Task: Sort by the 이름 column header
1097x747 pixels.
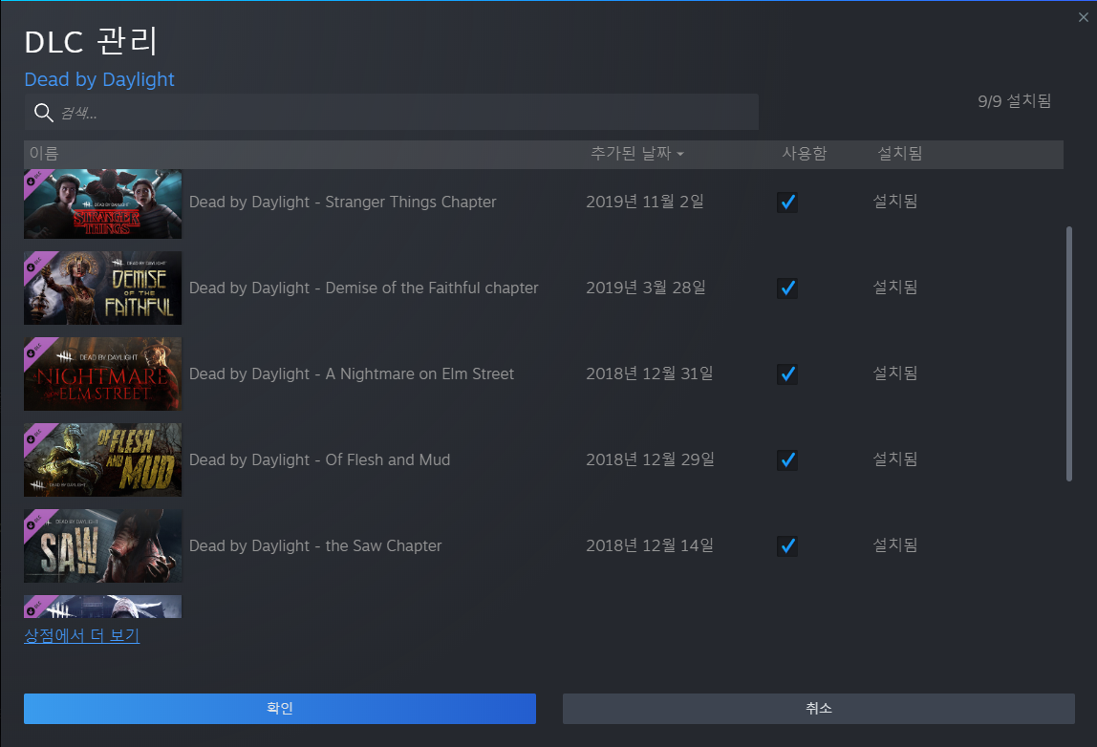Action: tap(44, 153)
